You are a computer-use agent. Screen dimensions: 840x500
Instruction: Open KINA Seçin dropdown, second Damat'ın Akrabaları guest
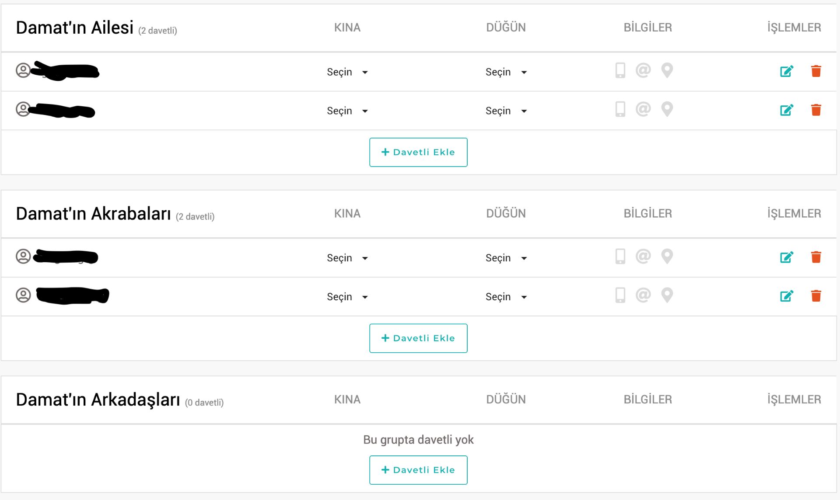point(347,297)
